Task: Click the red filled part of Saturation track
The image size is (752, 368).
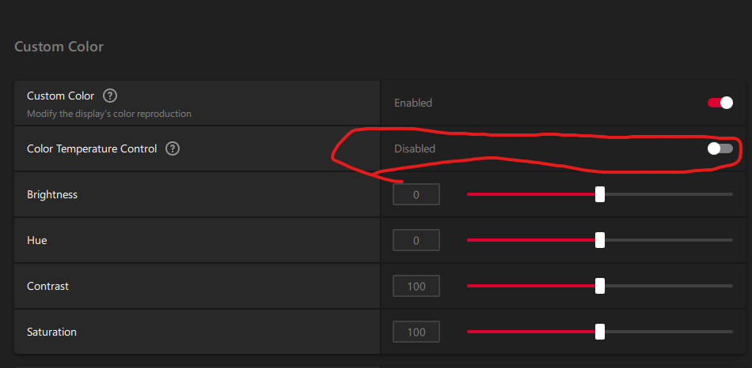Action: (531, 332)
